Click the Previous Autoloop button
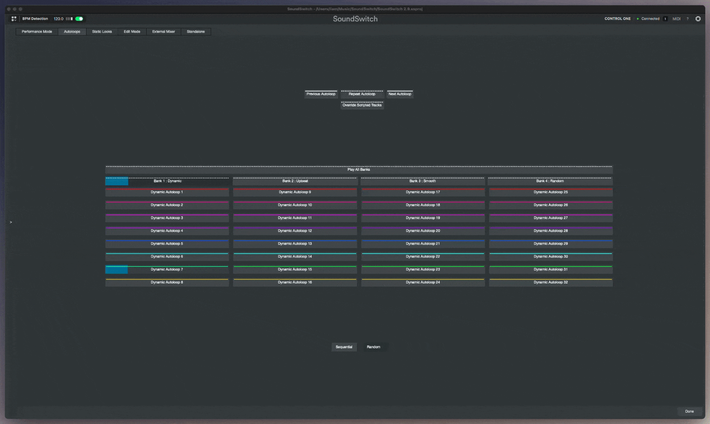Viewport: 710px width, 424px height. 321,94
